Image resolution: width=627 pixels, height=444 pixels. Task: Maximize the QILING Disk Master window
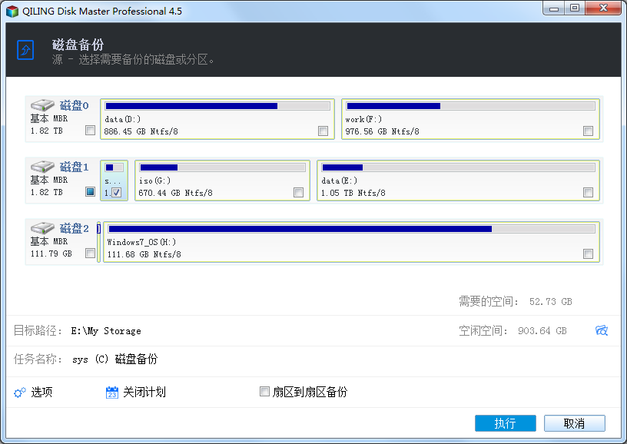(x=575, y=8)
